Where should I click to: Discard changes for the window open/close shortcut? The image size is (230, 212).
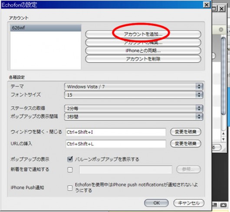pyautogui.click(x=186, y=132)
